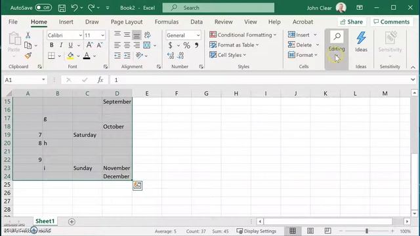Toggle Wrap Text
420x236 pixels.
[147, 35]
